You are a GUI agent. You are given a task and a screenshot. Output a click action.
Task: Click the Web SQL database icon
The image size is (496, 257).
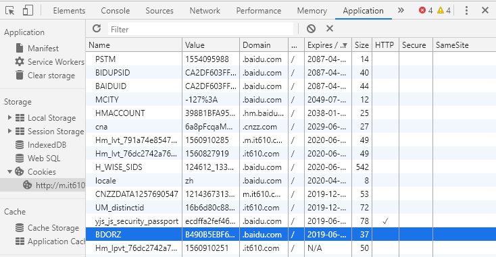[x=20, y=158]
